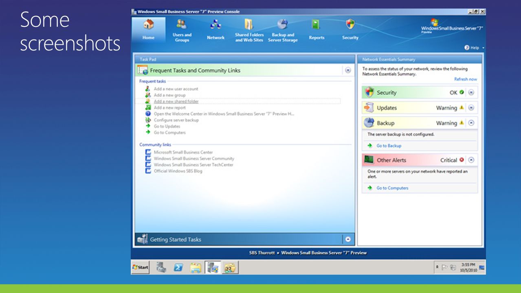521x293 pixels.
Task: Click the Frequent Tasks header icon
Action: (x=143, y=70)
